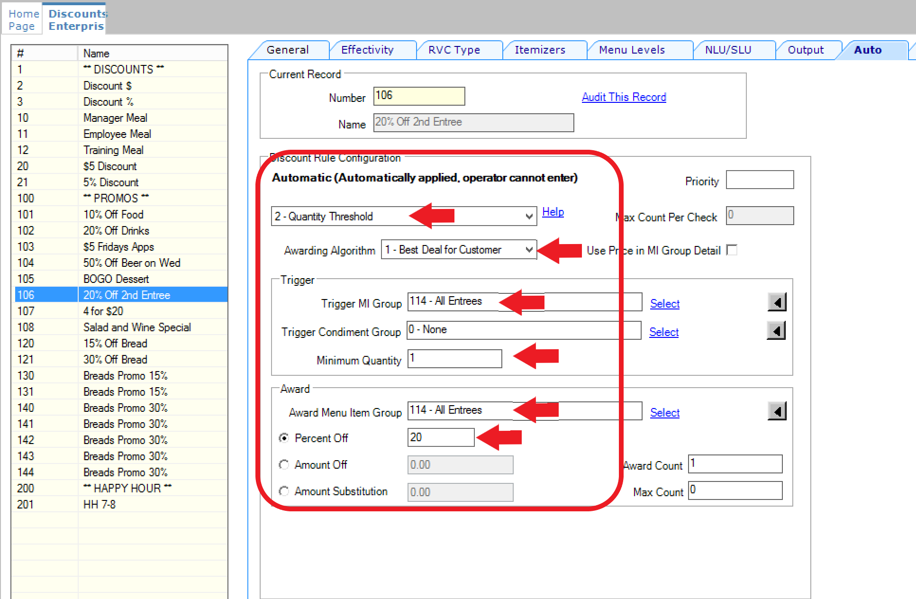Click the Auto tab

868,50
